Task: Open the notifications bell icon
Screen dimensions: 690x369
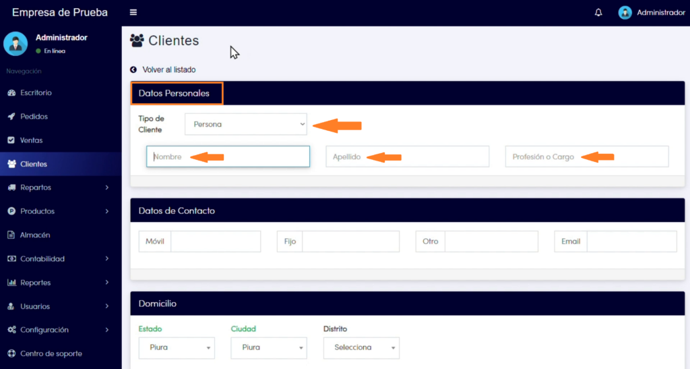Action: (598, 12)
